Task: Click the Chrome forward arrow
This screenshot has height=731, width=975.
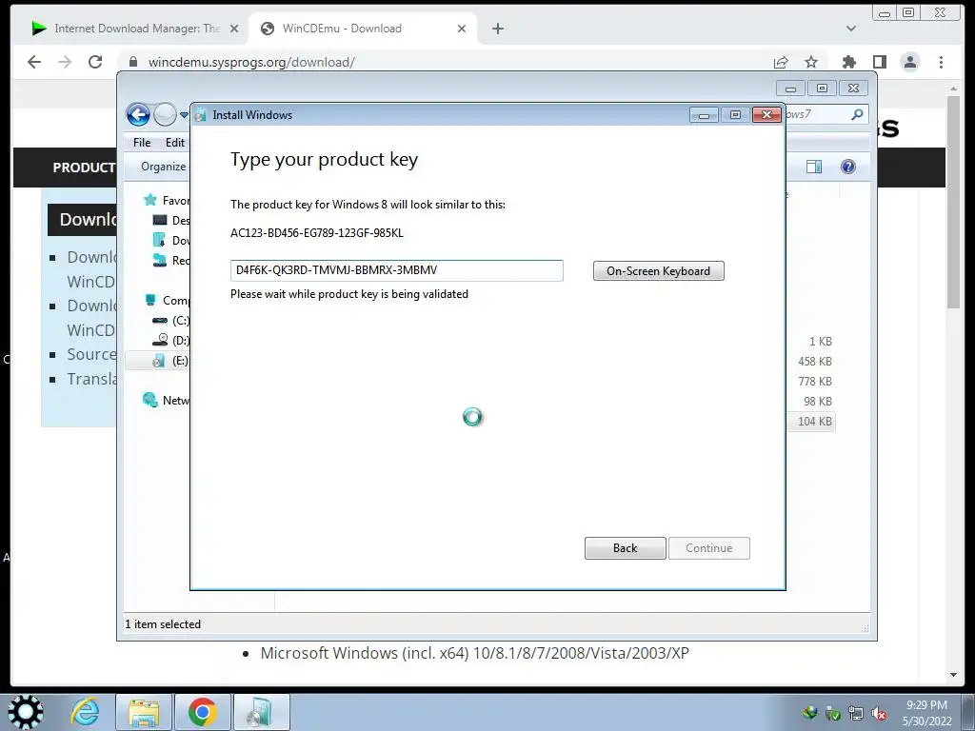Action: coord(65,62)
